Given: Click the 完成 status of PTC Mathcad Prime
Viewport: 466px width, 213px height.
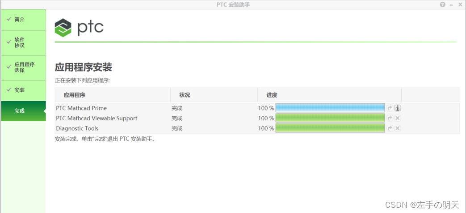Looking at the screenshot, I should [x=177, y=108].
